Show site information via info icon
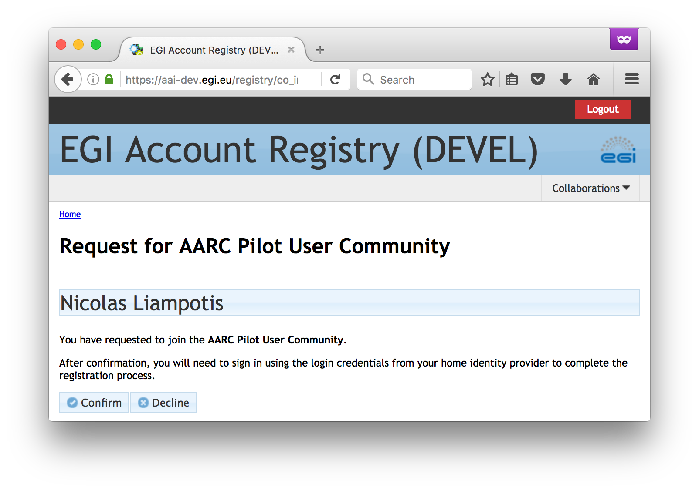The width and height of the screenshot is (699, 491). (x=93, y=79)
